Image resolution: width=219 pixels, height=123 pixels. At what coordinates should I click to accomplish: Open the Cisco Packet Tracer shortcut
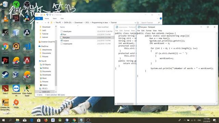click(x=27, y=90)
